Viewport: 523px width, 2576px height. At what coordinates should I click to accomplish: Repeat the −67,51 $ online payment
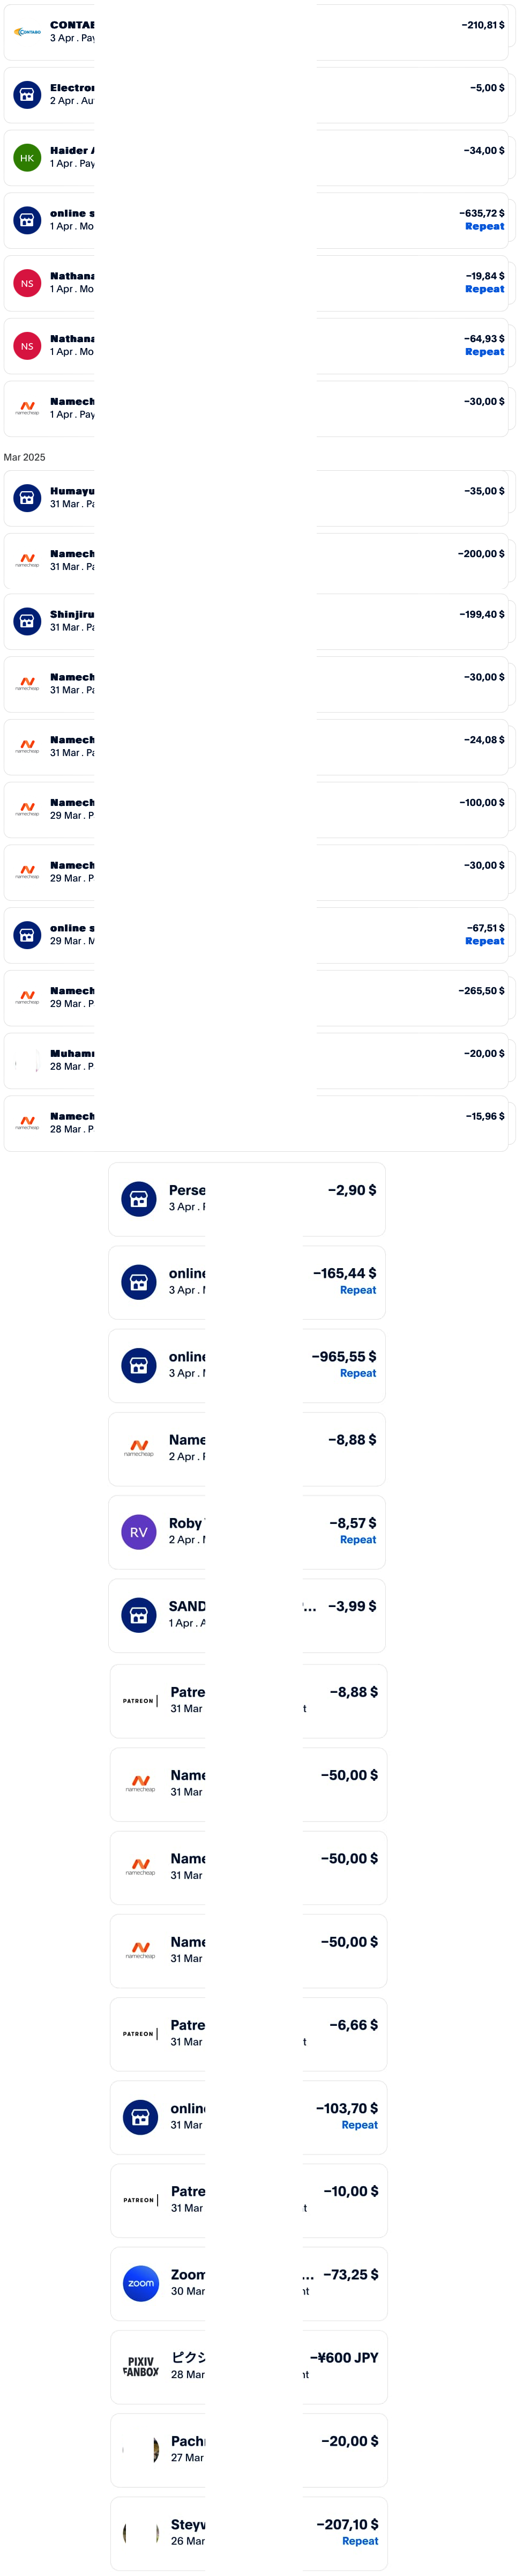pyautogui.click(x=484, y=941)
